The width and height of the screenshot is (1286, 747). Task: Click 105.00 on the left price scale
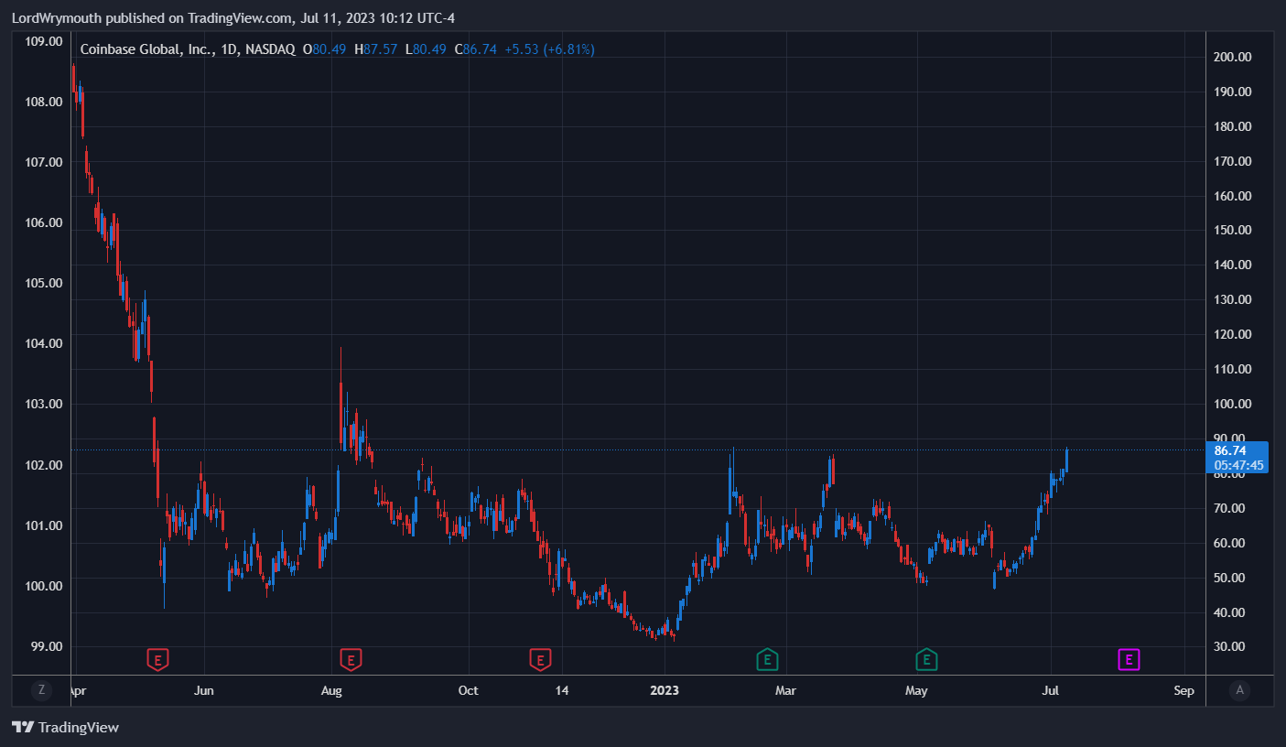pos(46,283)
